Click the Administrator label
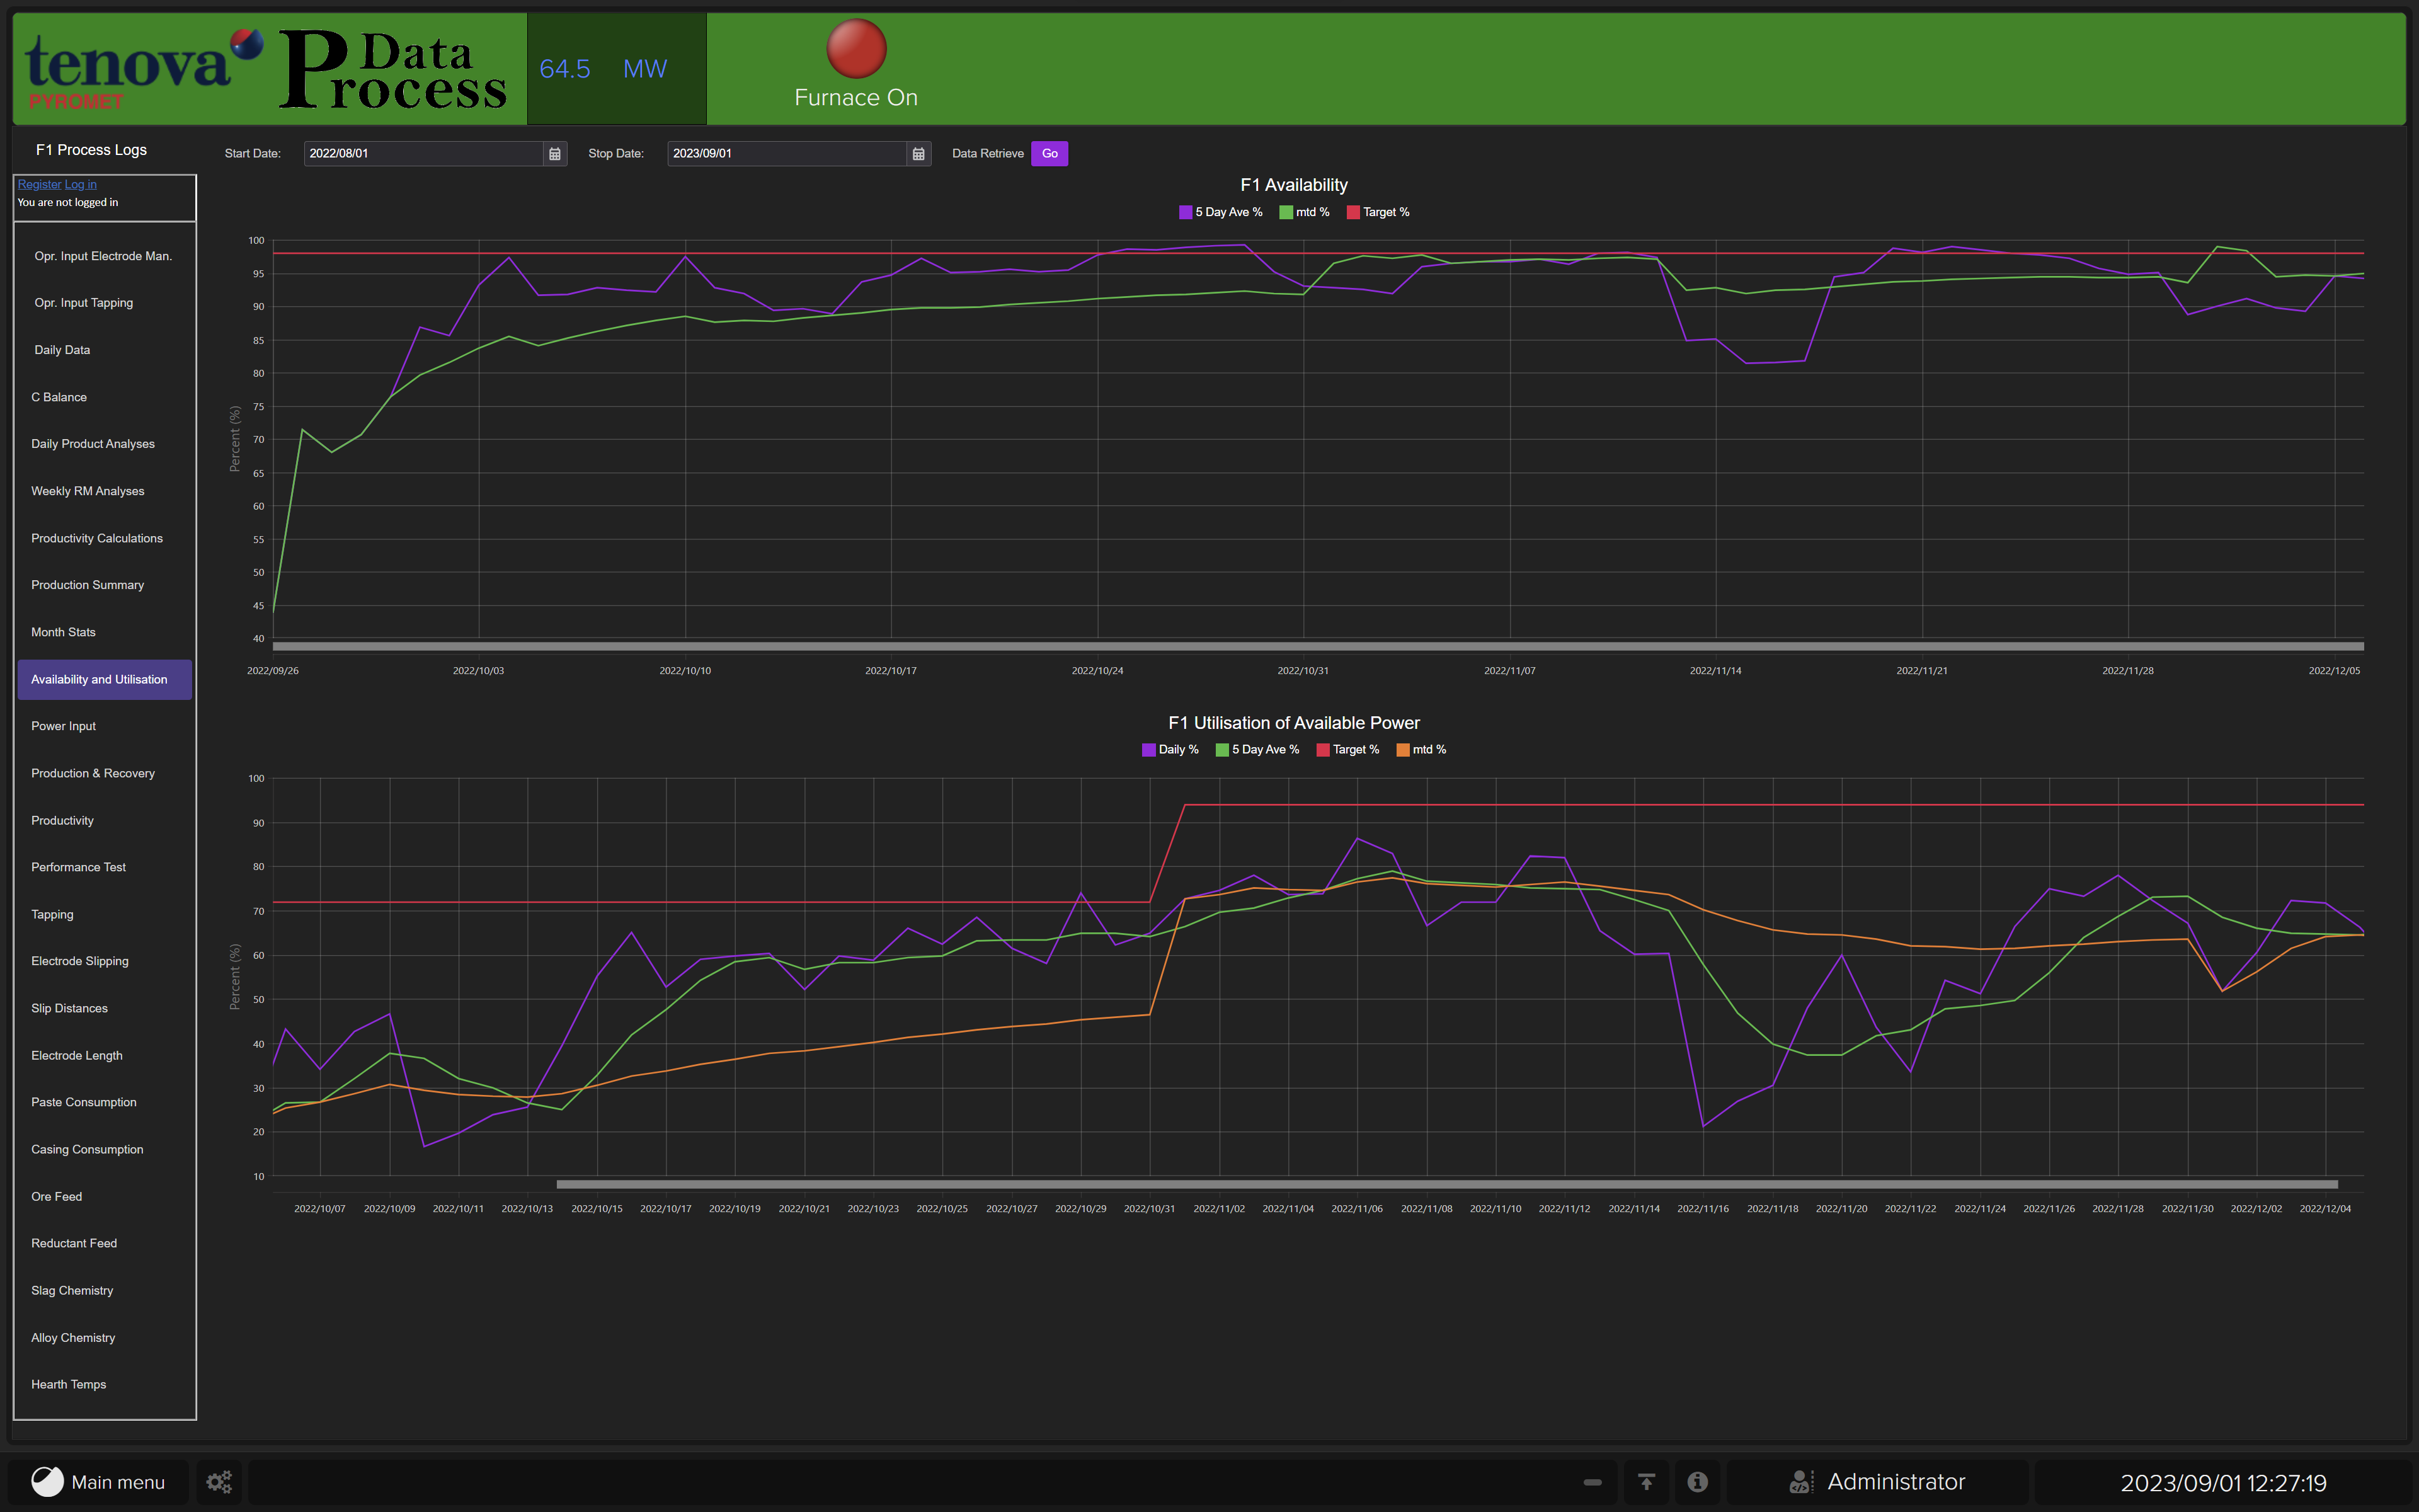2419x1512 pixels. [1896, 1481]
